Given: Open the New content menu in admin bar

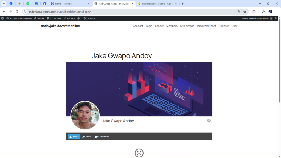Looking at the screenshot, I should tap(58, 18).
